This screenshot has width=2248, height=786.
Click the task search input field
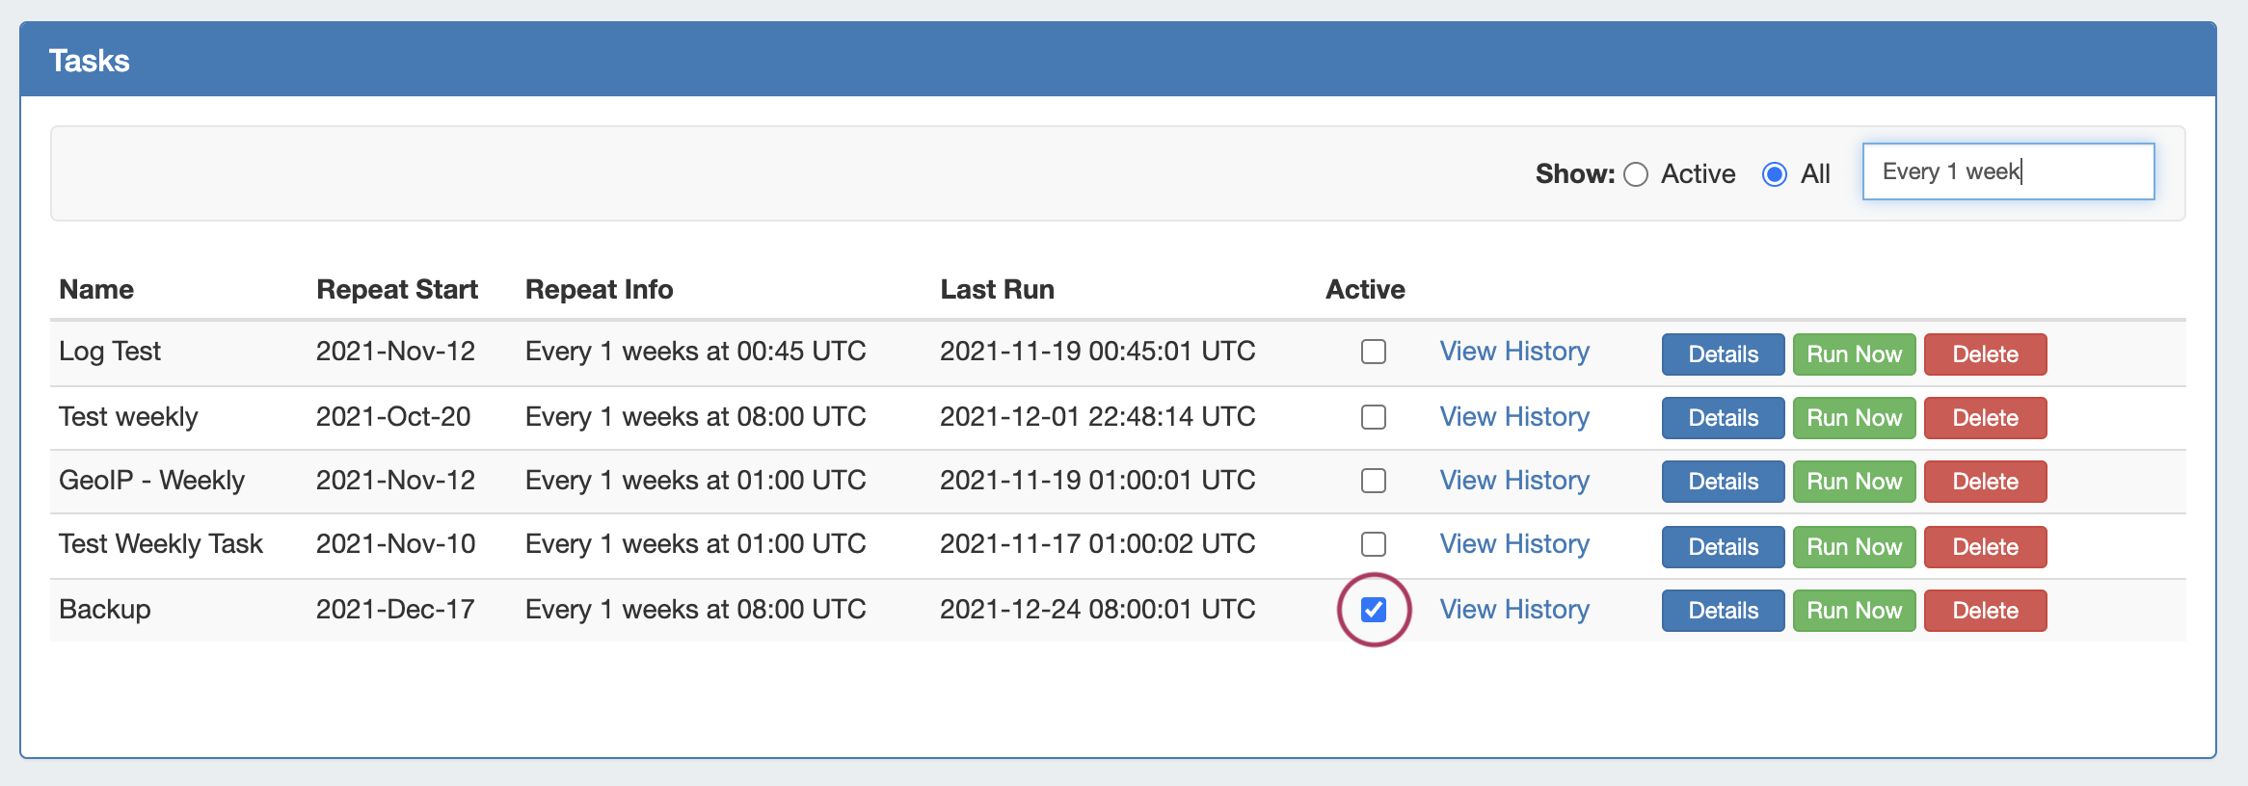[2008, 171]
